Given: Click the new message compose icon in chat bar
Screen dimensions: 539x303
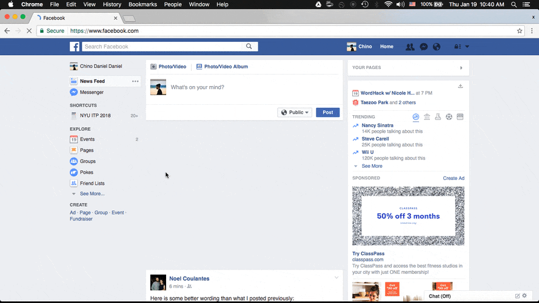Looking at the screenshot, I should click(517, 296).
